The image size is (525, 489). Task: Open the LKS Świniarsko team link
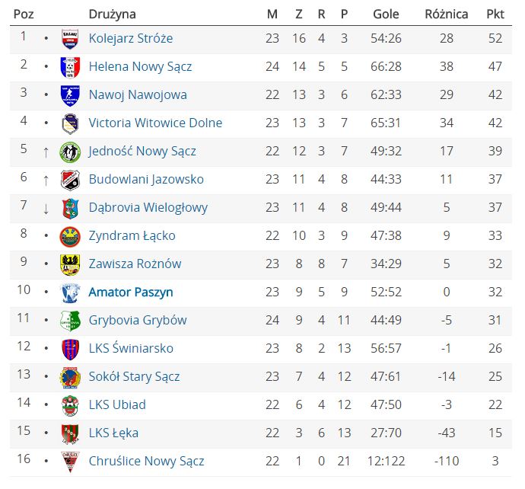tap(131, 349)
